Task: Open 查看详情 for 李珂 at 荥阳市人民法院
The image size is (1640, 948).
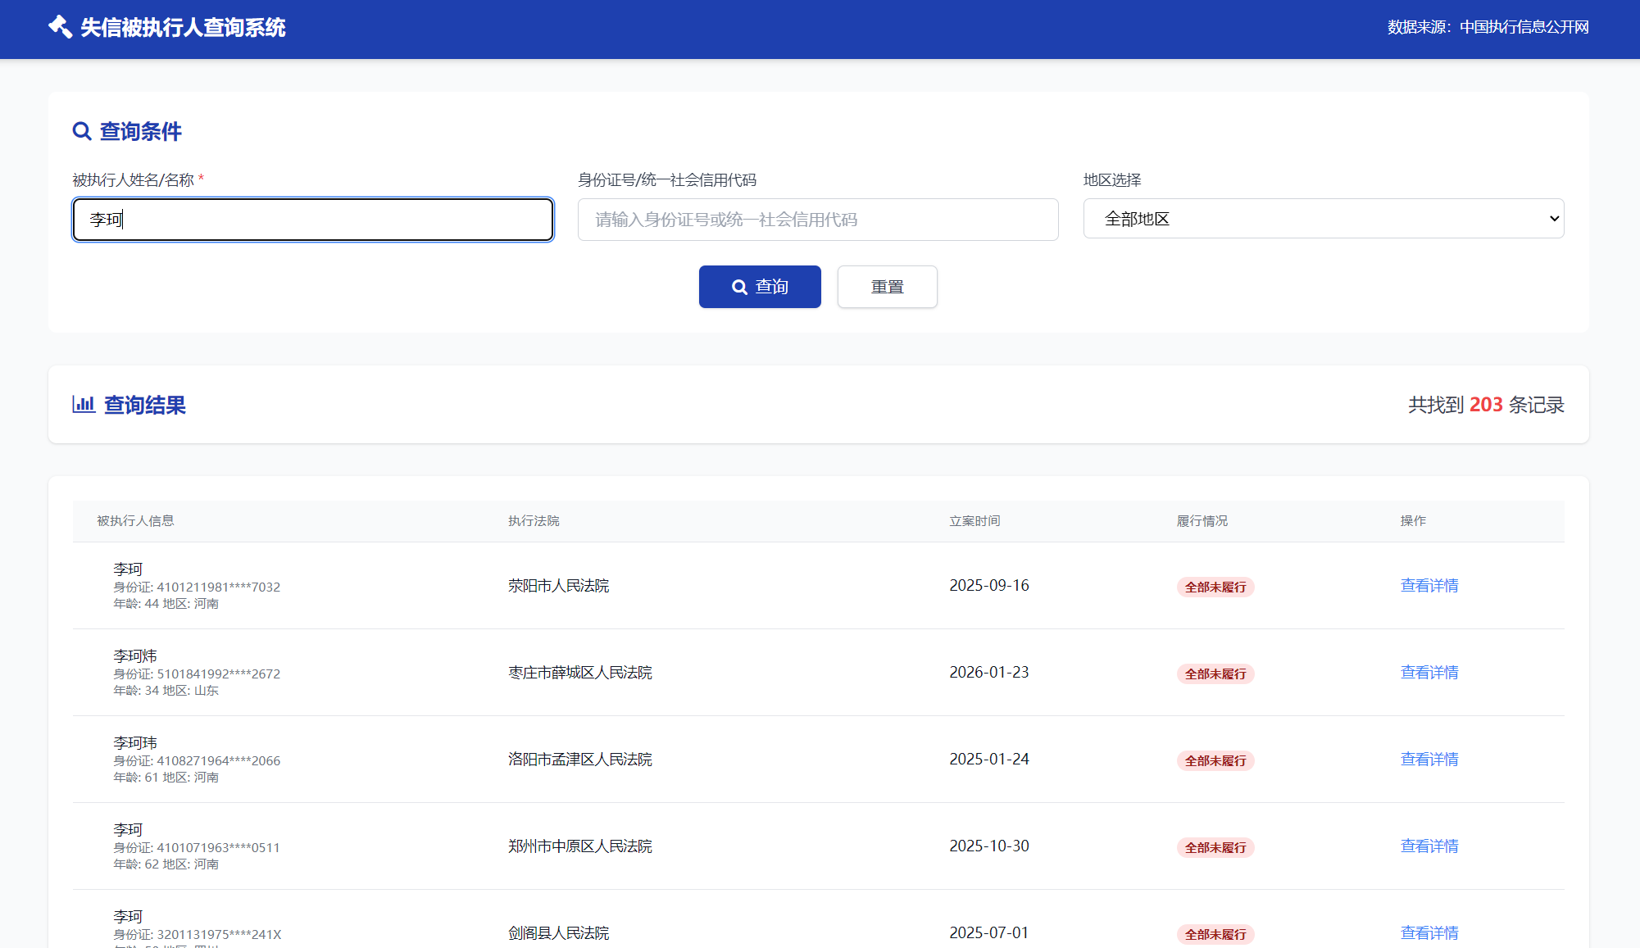Action: click(x=1429, y=585)
